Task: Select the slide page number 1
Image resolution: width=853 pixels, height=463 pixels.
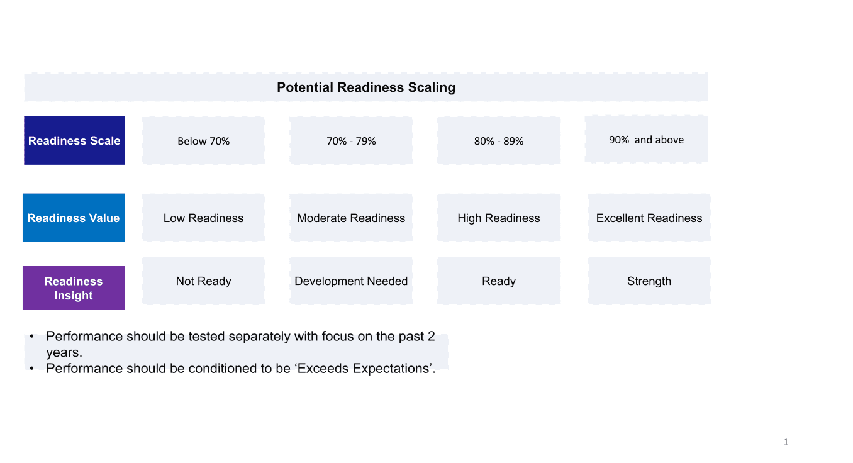Action: pyautogui.click(x=786, y=442)
